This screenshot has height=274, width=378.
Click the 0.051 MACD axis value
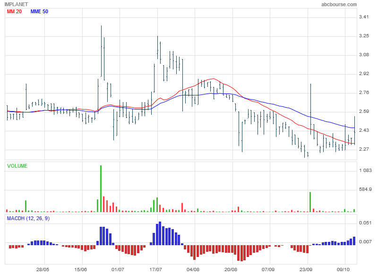click(x=365, y=223)
